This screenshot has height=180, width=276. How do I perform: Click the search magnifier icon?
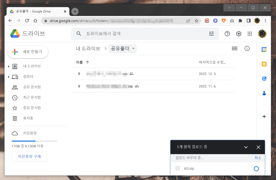pyautogui.click(x=79, y=34)
